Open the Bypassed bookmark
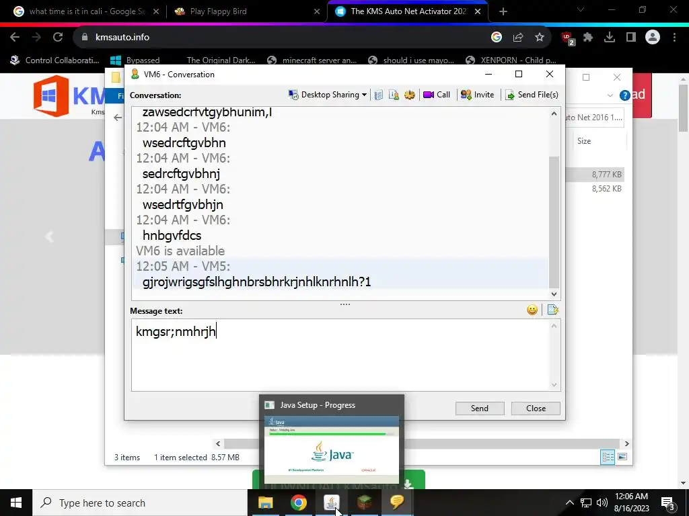This screenshot has height=516, width=689. [x=135, y=60]
